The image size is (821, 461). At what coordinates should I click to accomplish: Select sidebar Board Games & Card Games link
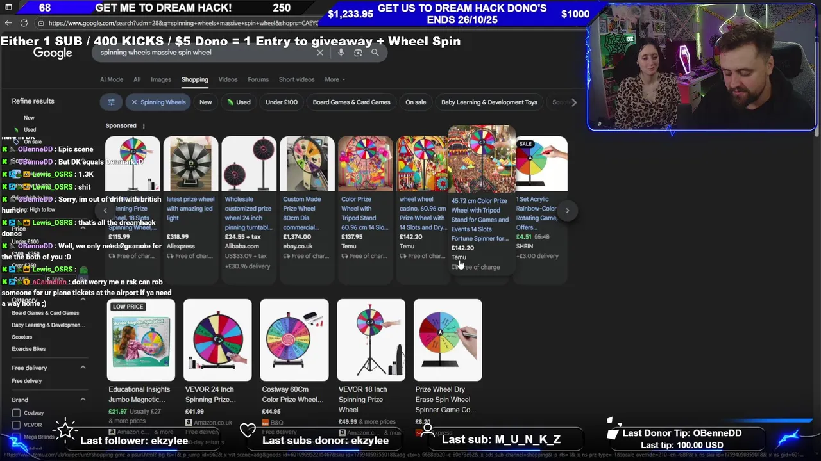pos(46,313)
